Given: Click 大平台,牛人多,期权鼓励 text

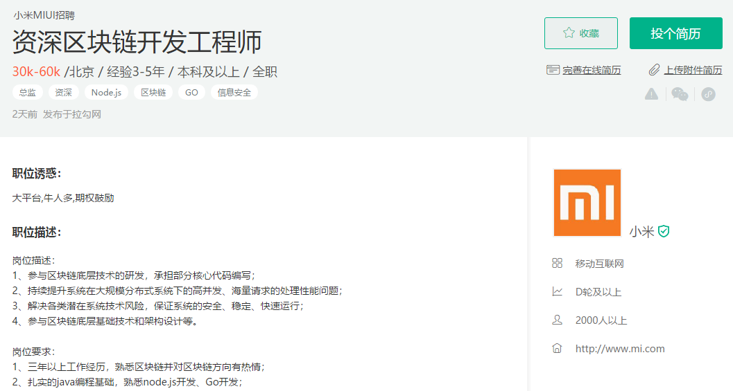Looking at the screenshot, I should pos(63,198).
